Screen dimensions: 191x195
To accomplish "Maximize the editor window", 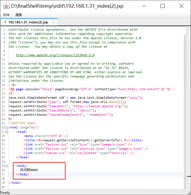I will coord(162,6).
